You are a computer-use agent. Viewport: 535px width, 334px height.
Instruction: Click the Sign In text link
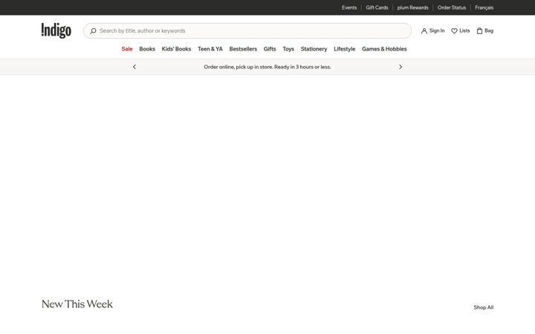pos(437,30)
